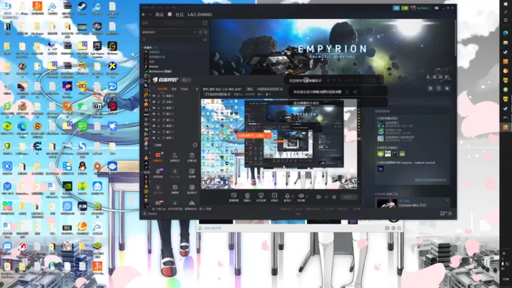Expand the 游戏和软件 filter dropdown
This screenshot has height=288, width=512.
click(169, 32)
